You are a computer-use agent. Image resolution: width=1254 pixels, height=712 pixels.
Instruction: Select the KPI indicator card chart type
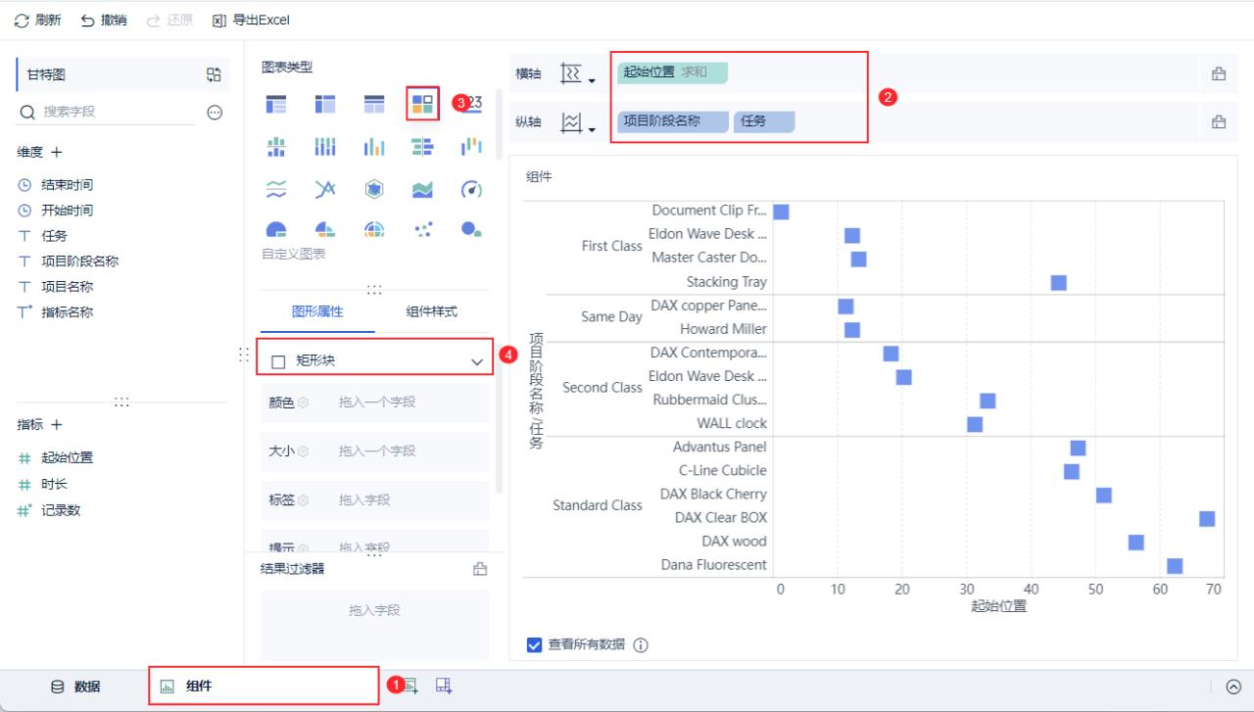click(x=472, y=103)
